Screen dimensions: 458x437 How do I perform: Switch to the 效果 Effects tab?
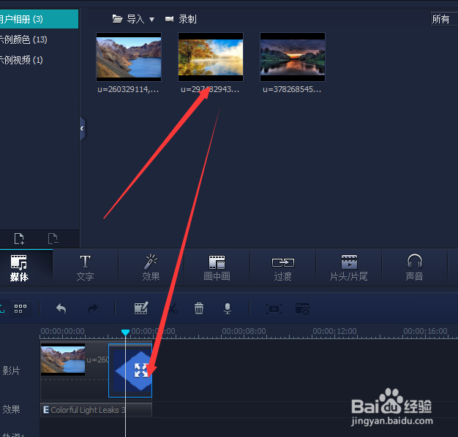pos(151,268)
